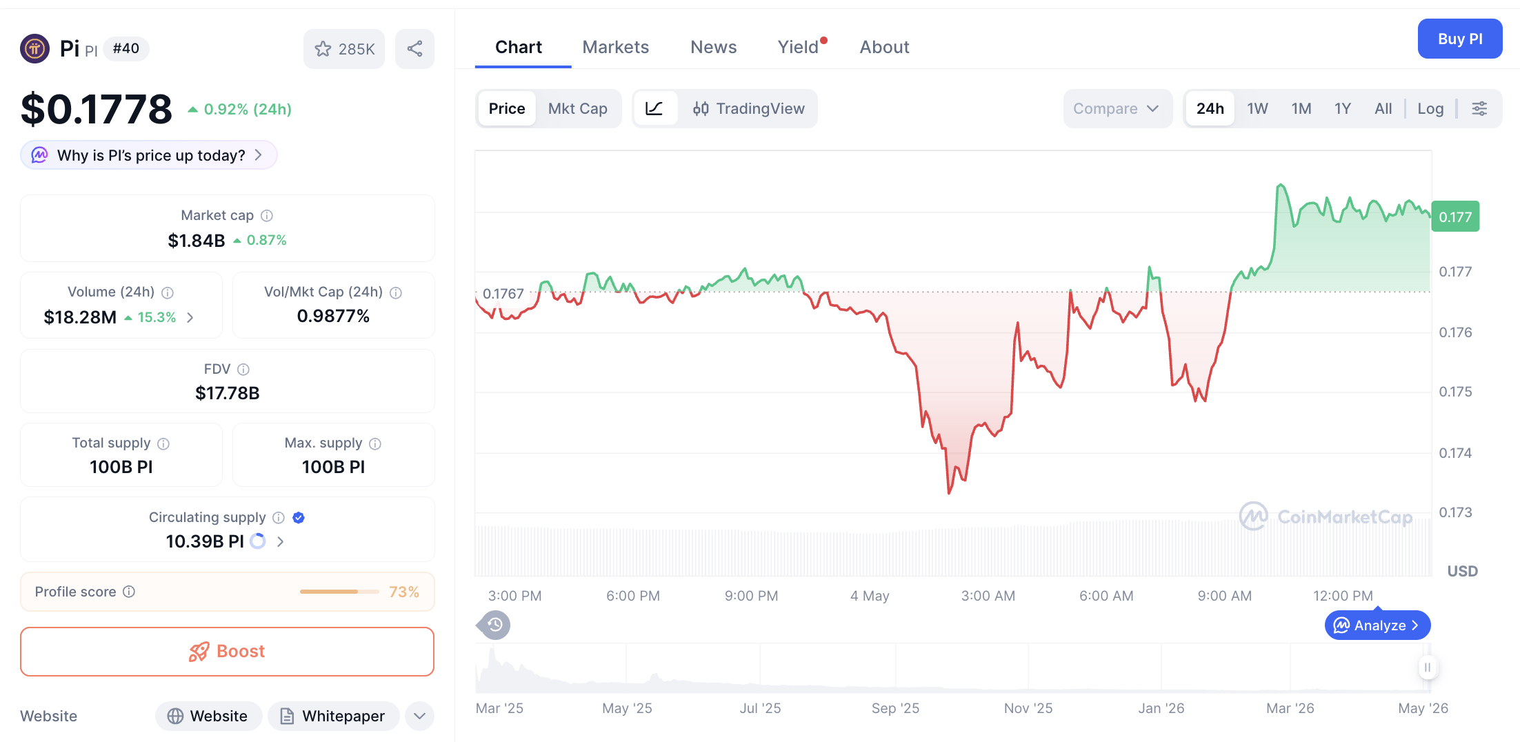Select the 1W time range
This screenshot has height=742, width=1520.
click(x=1257, y=108)
